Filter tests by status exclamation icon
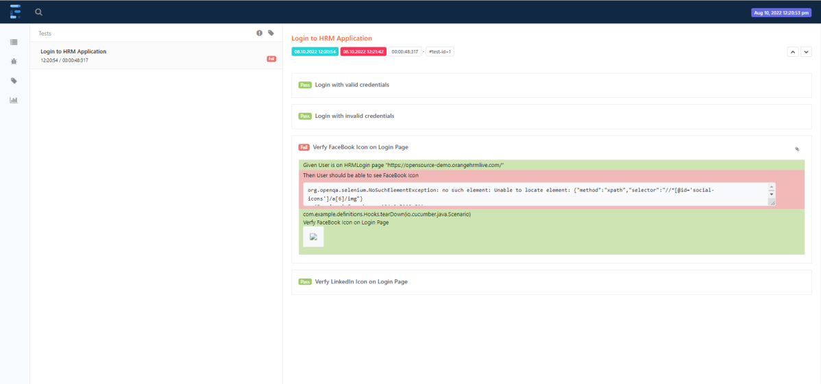 point(259,33)
